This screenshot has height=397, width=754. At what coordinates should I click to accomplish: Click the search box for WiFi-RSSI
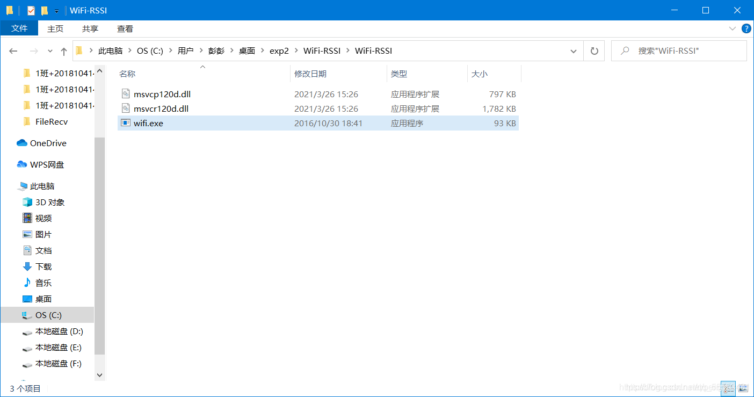(679, 51)
